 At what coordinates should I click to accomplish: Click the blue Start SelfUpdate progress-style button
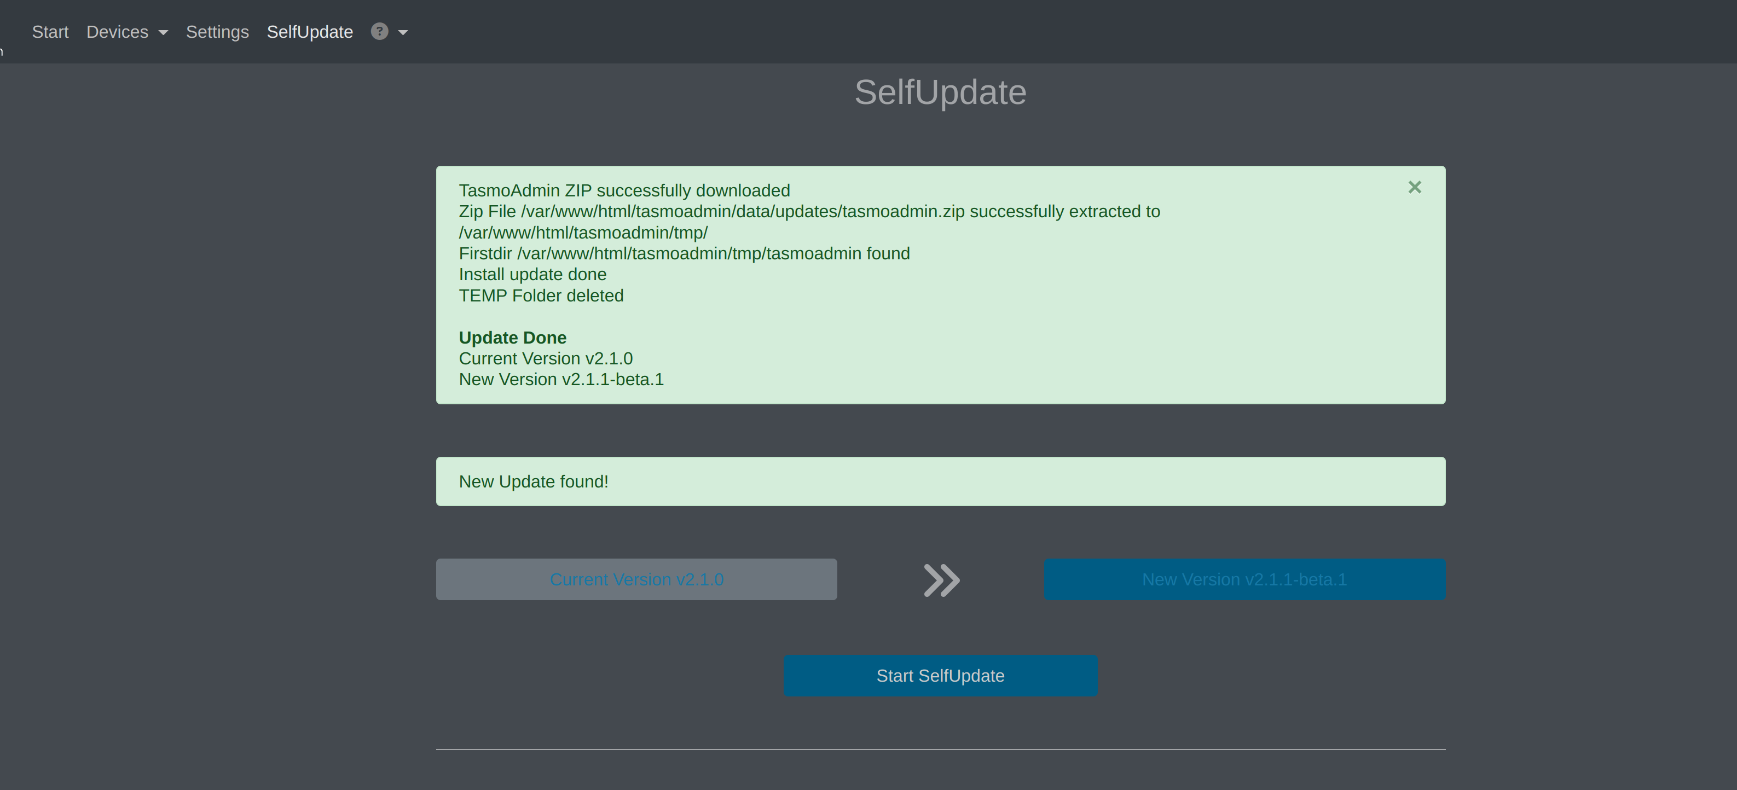[x=941, y=676]
